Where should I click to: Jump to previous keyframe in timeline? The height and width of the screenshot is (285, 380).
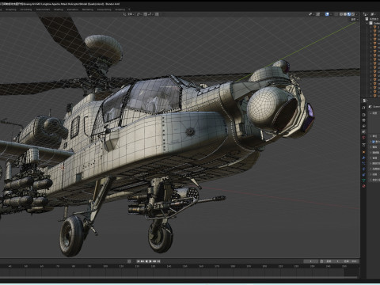[142, 261]
